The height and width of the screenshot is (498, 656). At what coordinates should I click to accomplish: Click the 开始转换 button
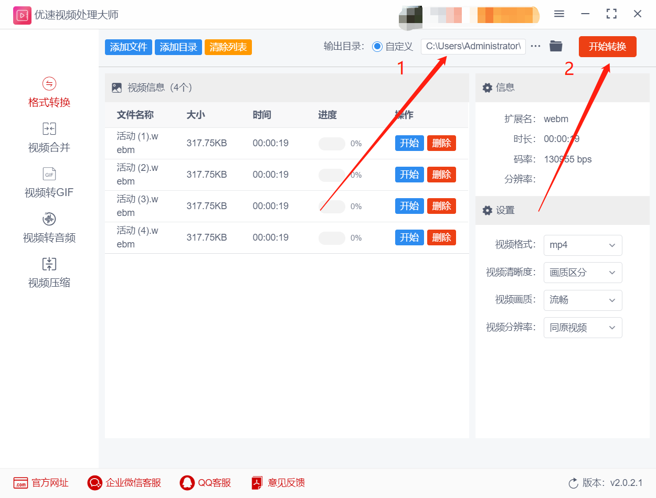pyautogui.click(x=607, y=47)
